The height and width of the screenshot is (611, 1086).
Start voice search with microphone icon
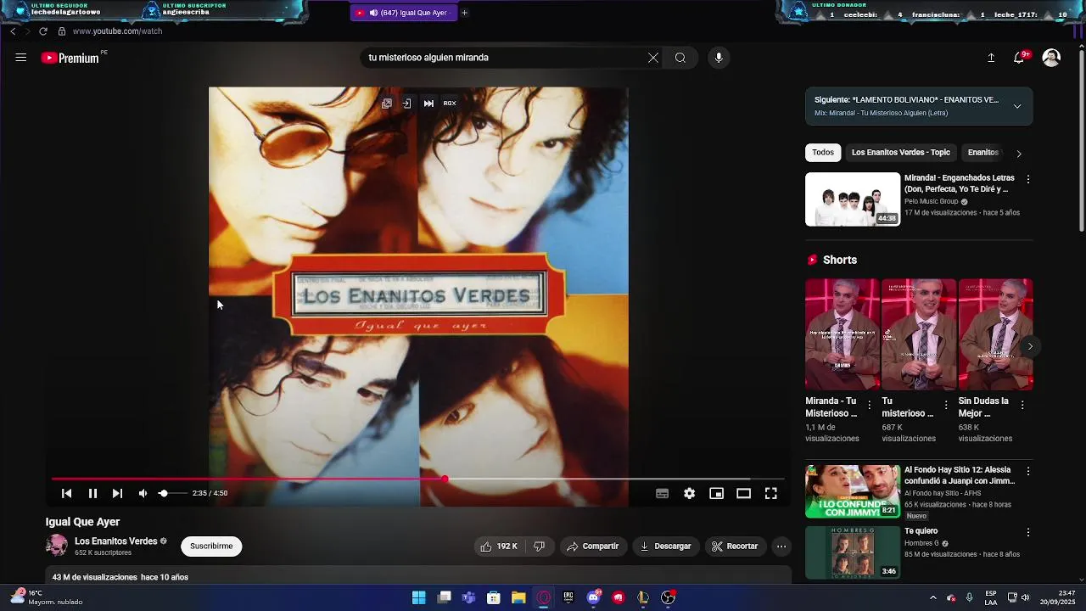pos(719,58)
